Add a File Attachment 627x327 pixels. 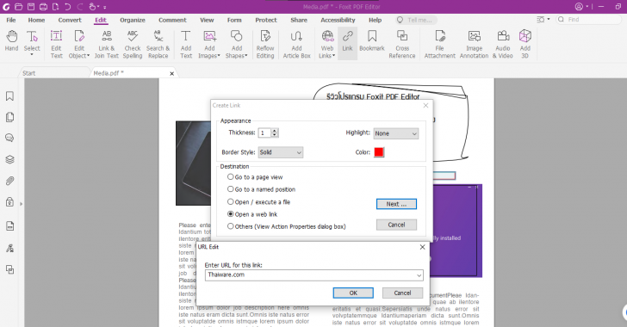(439, 44)
